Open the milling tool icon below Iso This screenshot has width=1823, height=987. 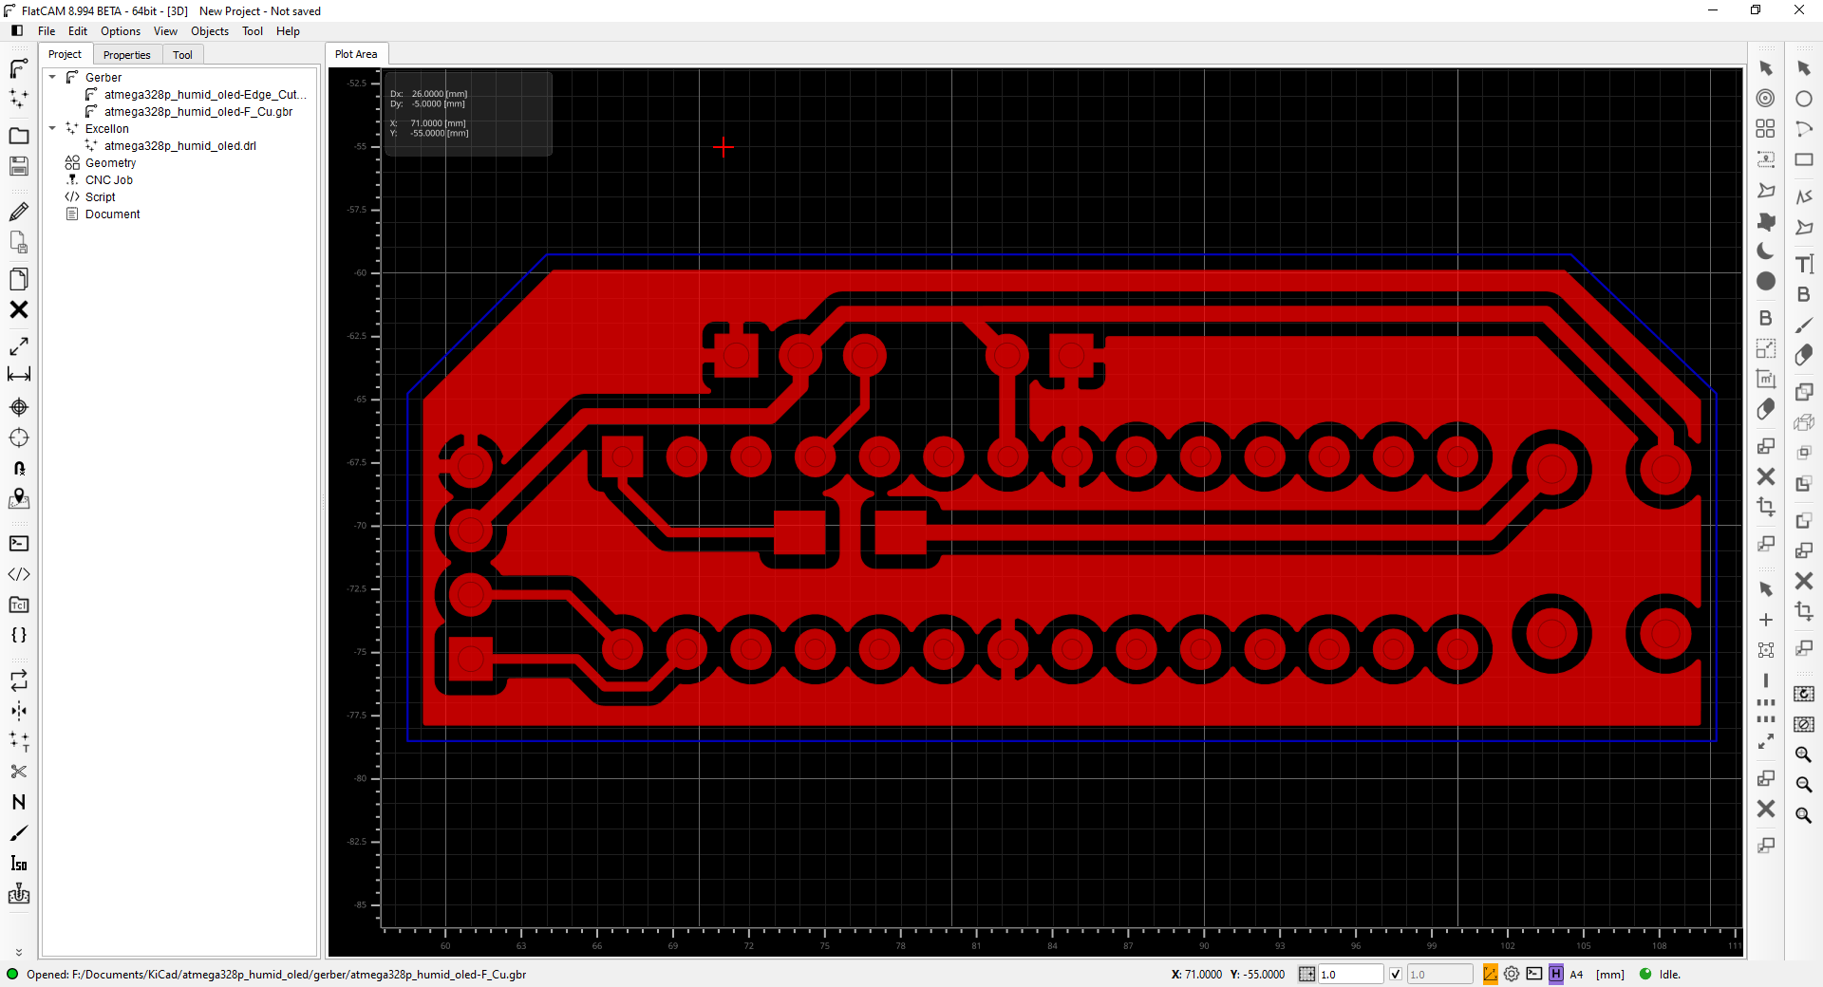click(x=19, y=894)
